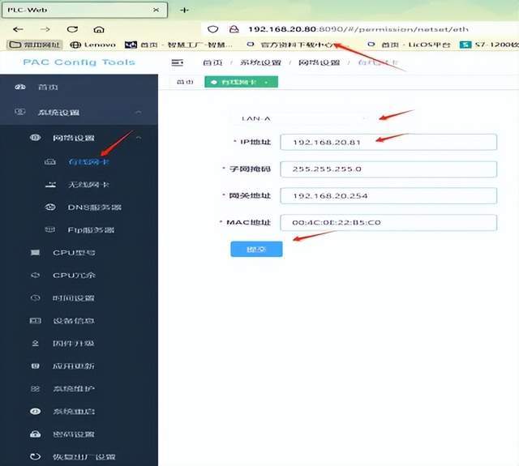This screenshot has height=466, width=519.
Task: Click the dashboard icon beside 首页 in sidebar
Action: [19, 88]
